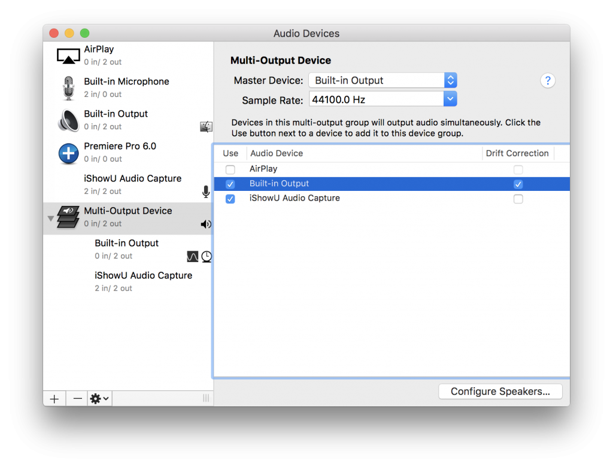Open the help question mark button
Screen dimensions: 613x468
548,80
